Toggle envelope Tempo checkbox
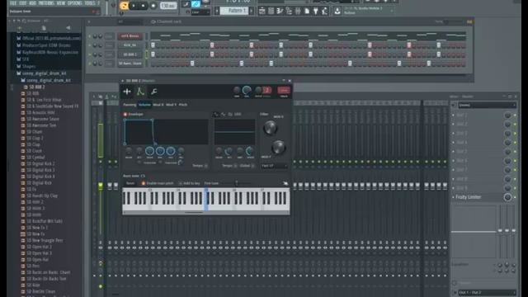 pyautogui.click(x=205, y=166)
